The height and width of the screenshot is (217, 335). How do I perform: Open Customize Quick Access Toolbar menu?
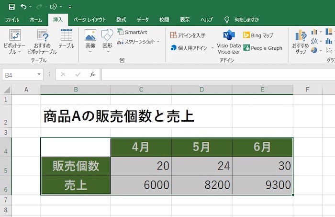click(x=70, y=7)
